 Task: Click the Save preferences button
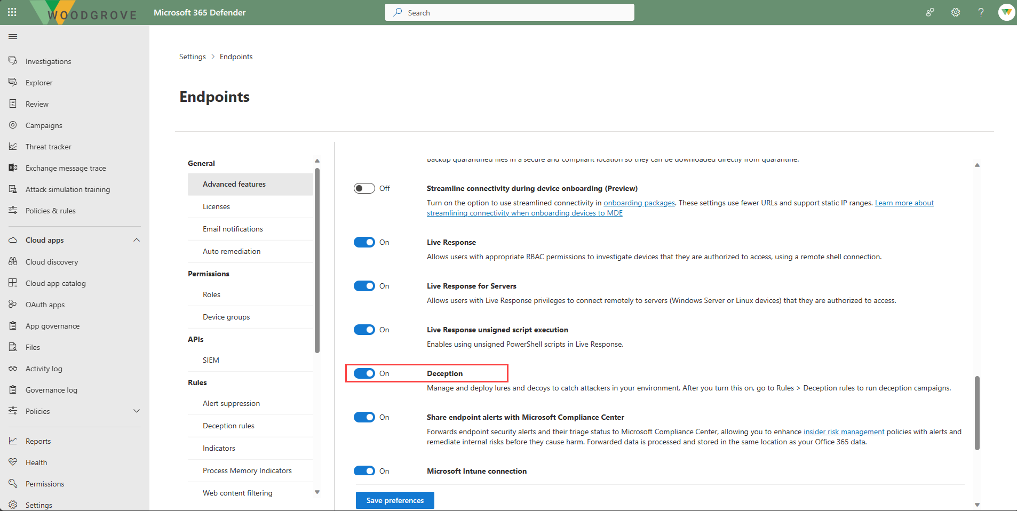tap(395, 500)
